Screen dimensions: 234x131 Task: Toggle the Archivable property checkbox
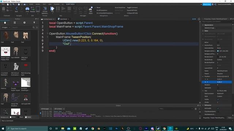coord(218,108)
